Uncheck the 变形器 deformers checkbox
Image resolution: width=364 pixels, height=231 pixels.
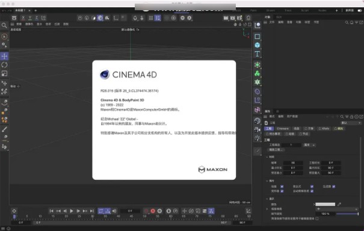click(x=282, y=191)
